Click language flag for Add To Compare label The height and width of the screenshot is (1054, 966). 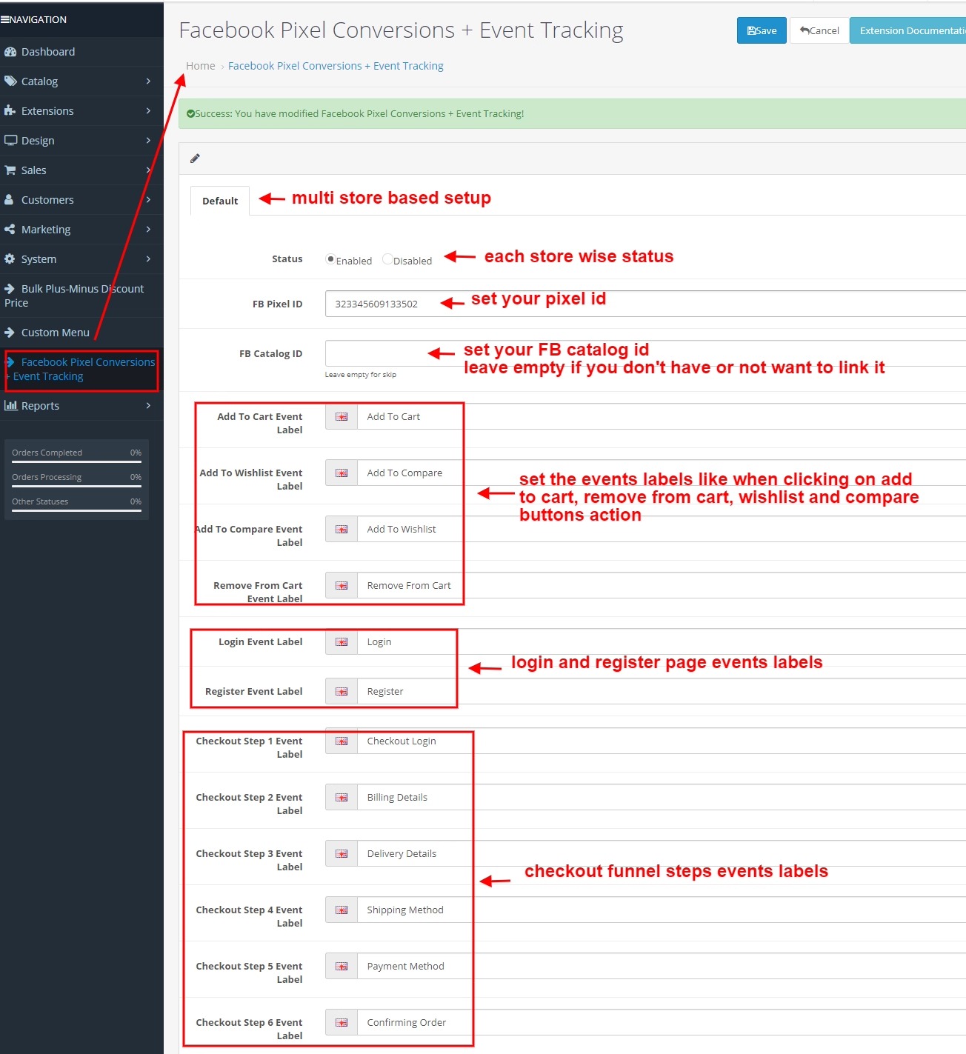[x=342, y=530]
